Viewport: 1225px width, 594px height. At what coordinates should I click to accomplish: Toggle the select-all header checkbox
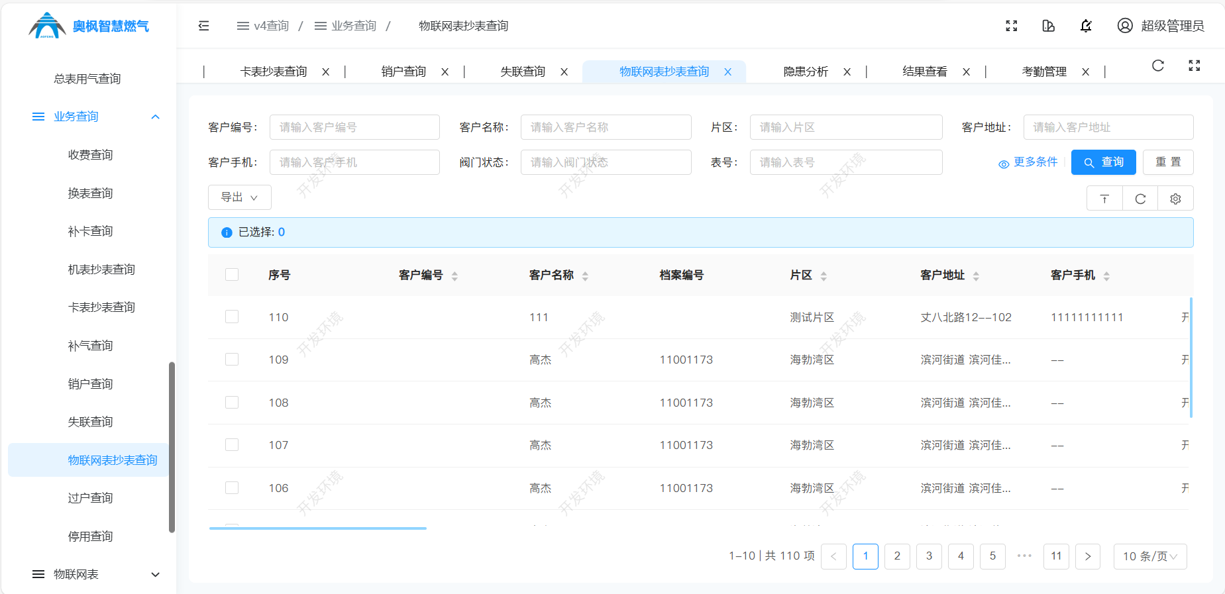point(232,275)
